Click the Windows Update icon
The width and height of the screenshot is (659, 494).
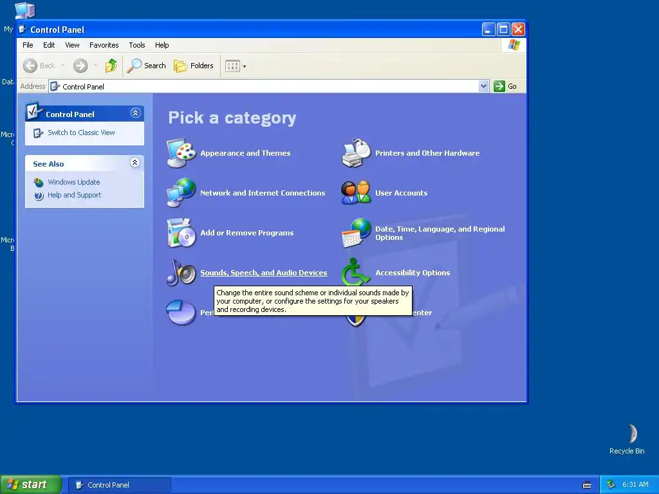(39, 182)
